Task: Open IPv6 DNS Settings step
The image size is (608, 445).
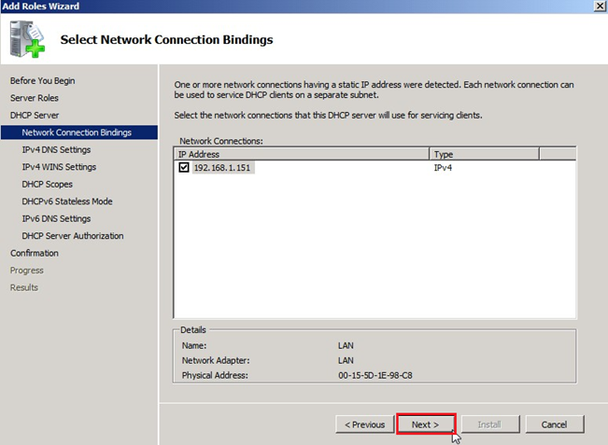Action: point(56,218)
